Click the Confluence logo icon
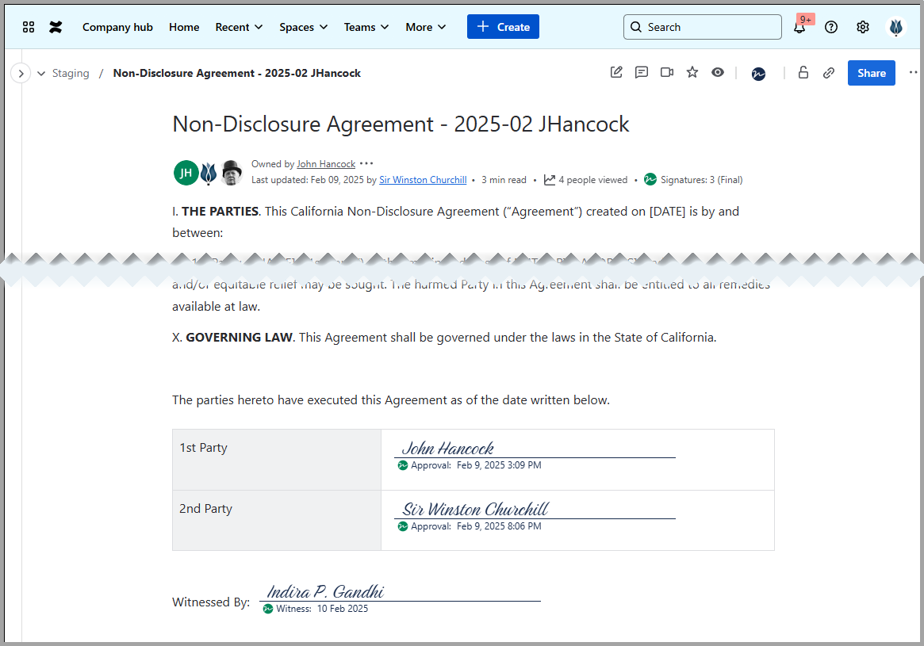The image size is (924, 646). [x=56, y=27]
